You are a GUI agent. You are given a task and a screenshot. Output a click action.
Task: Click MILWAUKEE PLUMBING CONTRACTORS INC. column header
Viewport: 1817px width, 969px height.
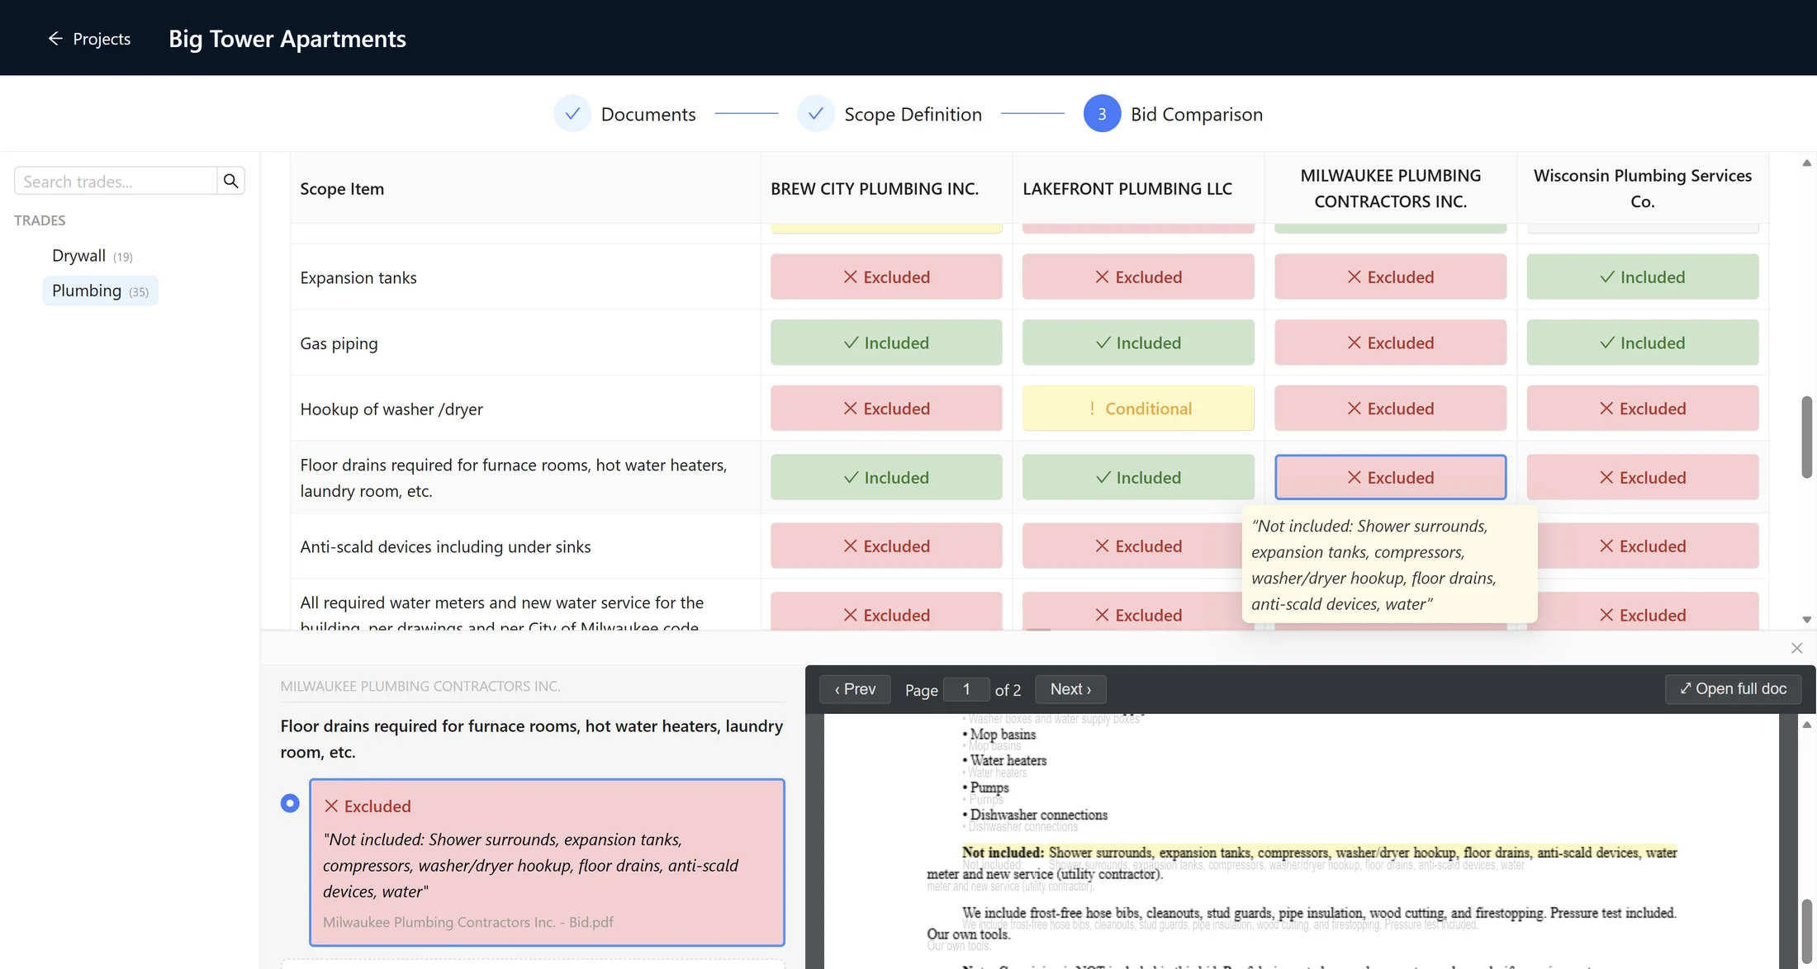(x=1390, y=188)
